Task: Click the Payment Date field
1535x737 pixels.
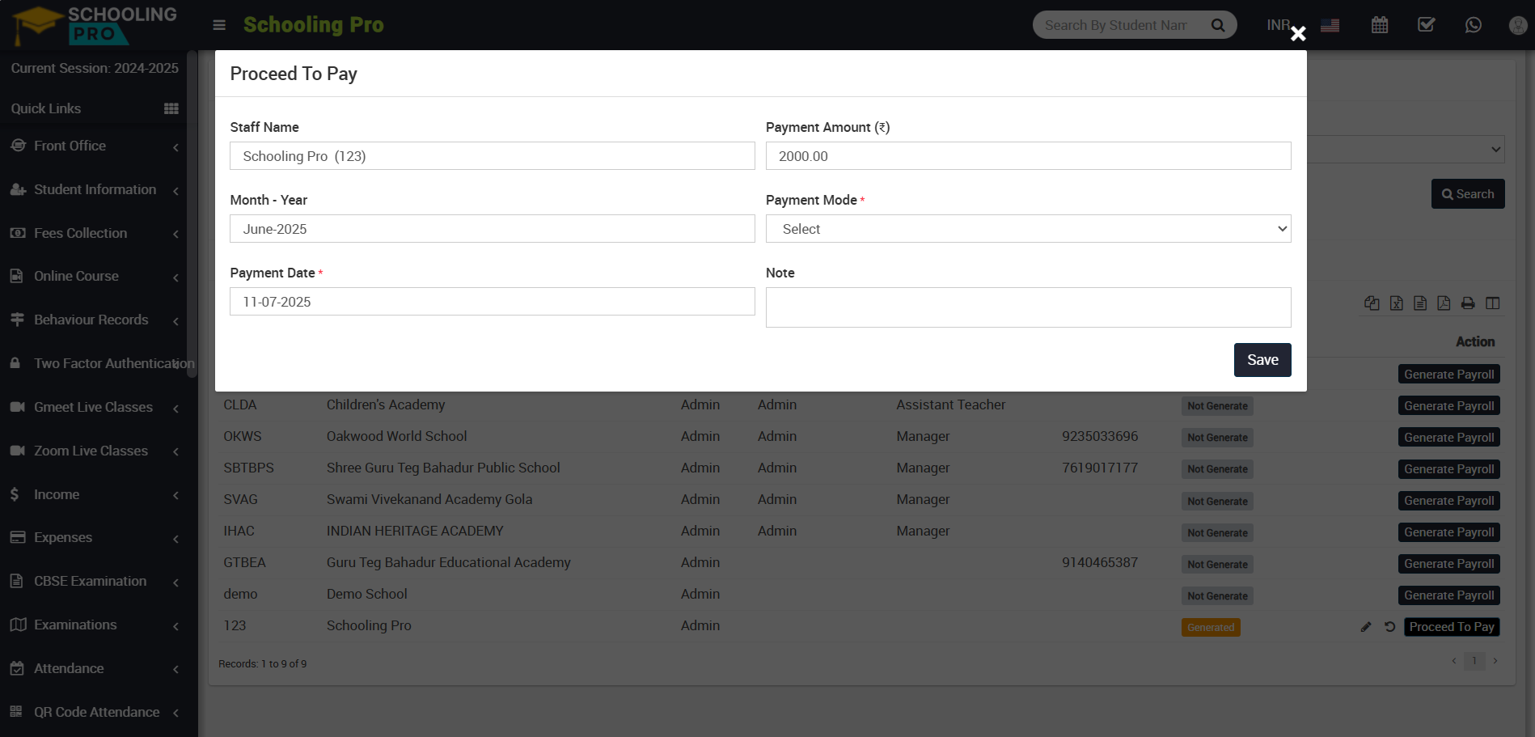Action: [x=493, y=302]
